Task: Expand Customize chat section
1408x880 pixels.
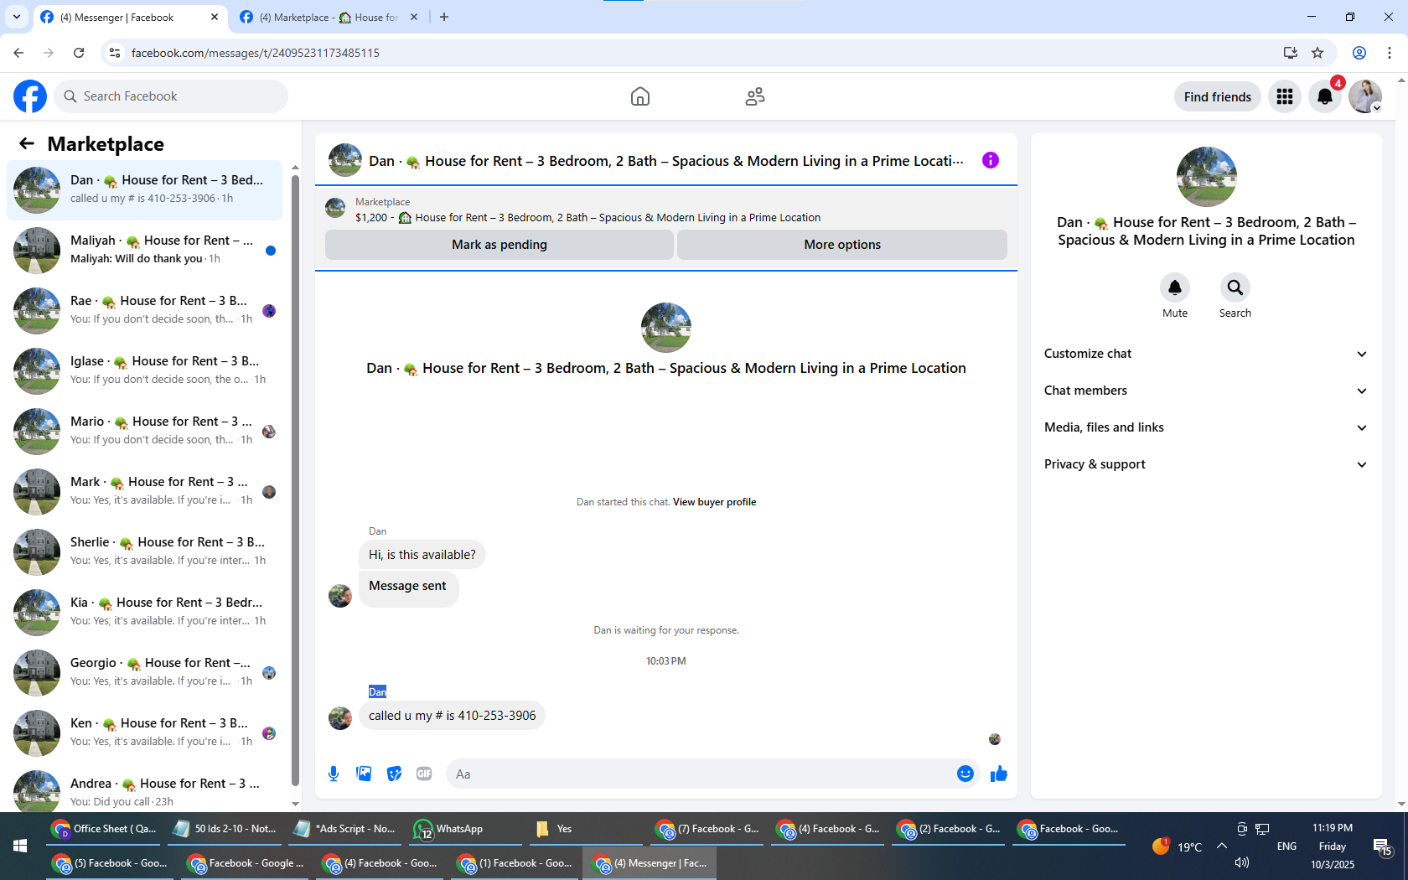Action: click(1206, 354)
